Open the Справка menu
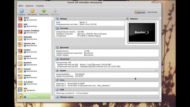 point(40,6)
